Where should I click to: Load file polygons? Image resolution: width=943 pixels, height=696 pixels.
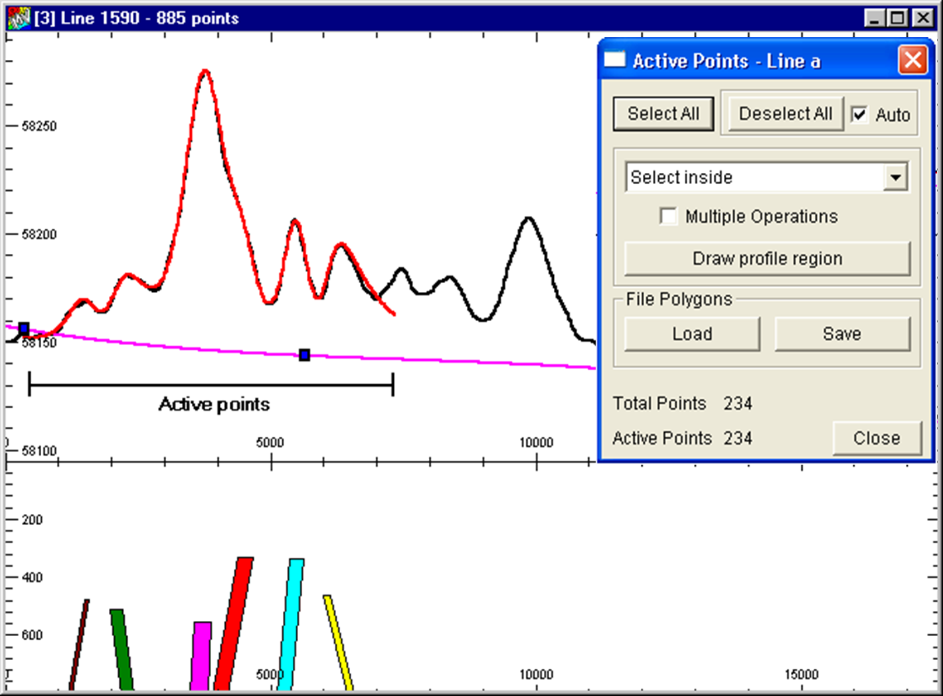[x=692, y=334]
